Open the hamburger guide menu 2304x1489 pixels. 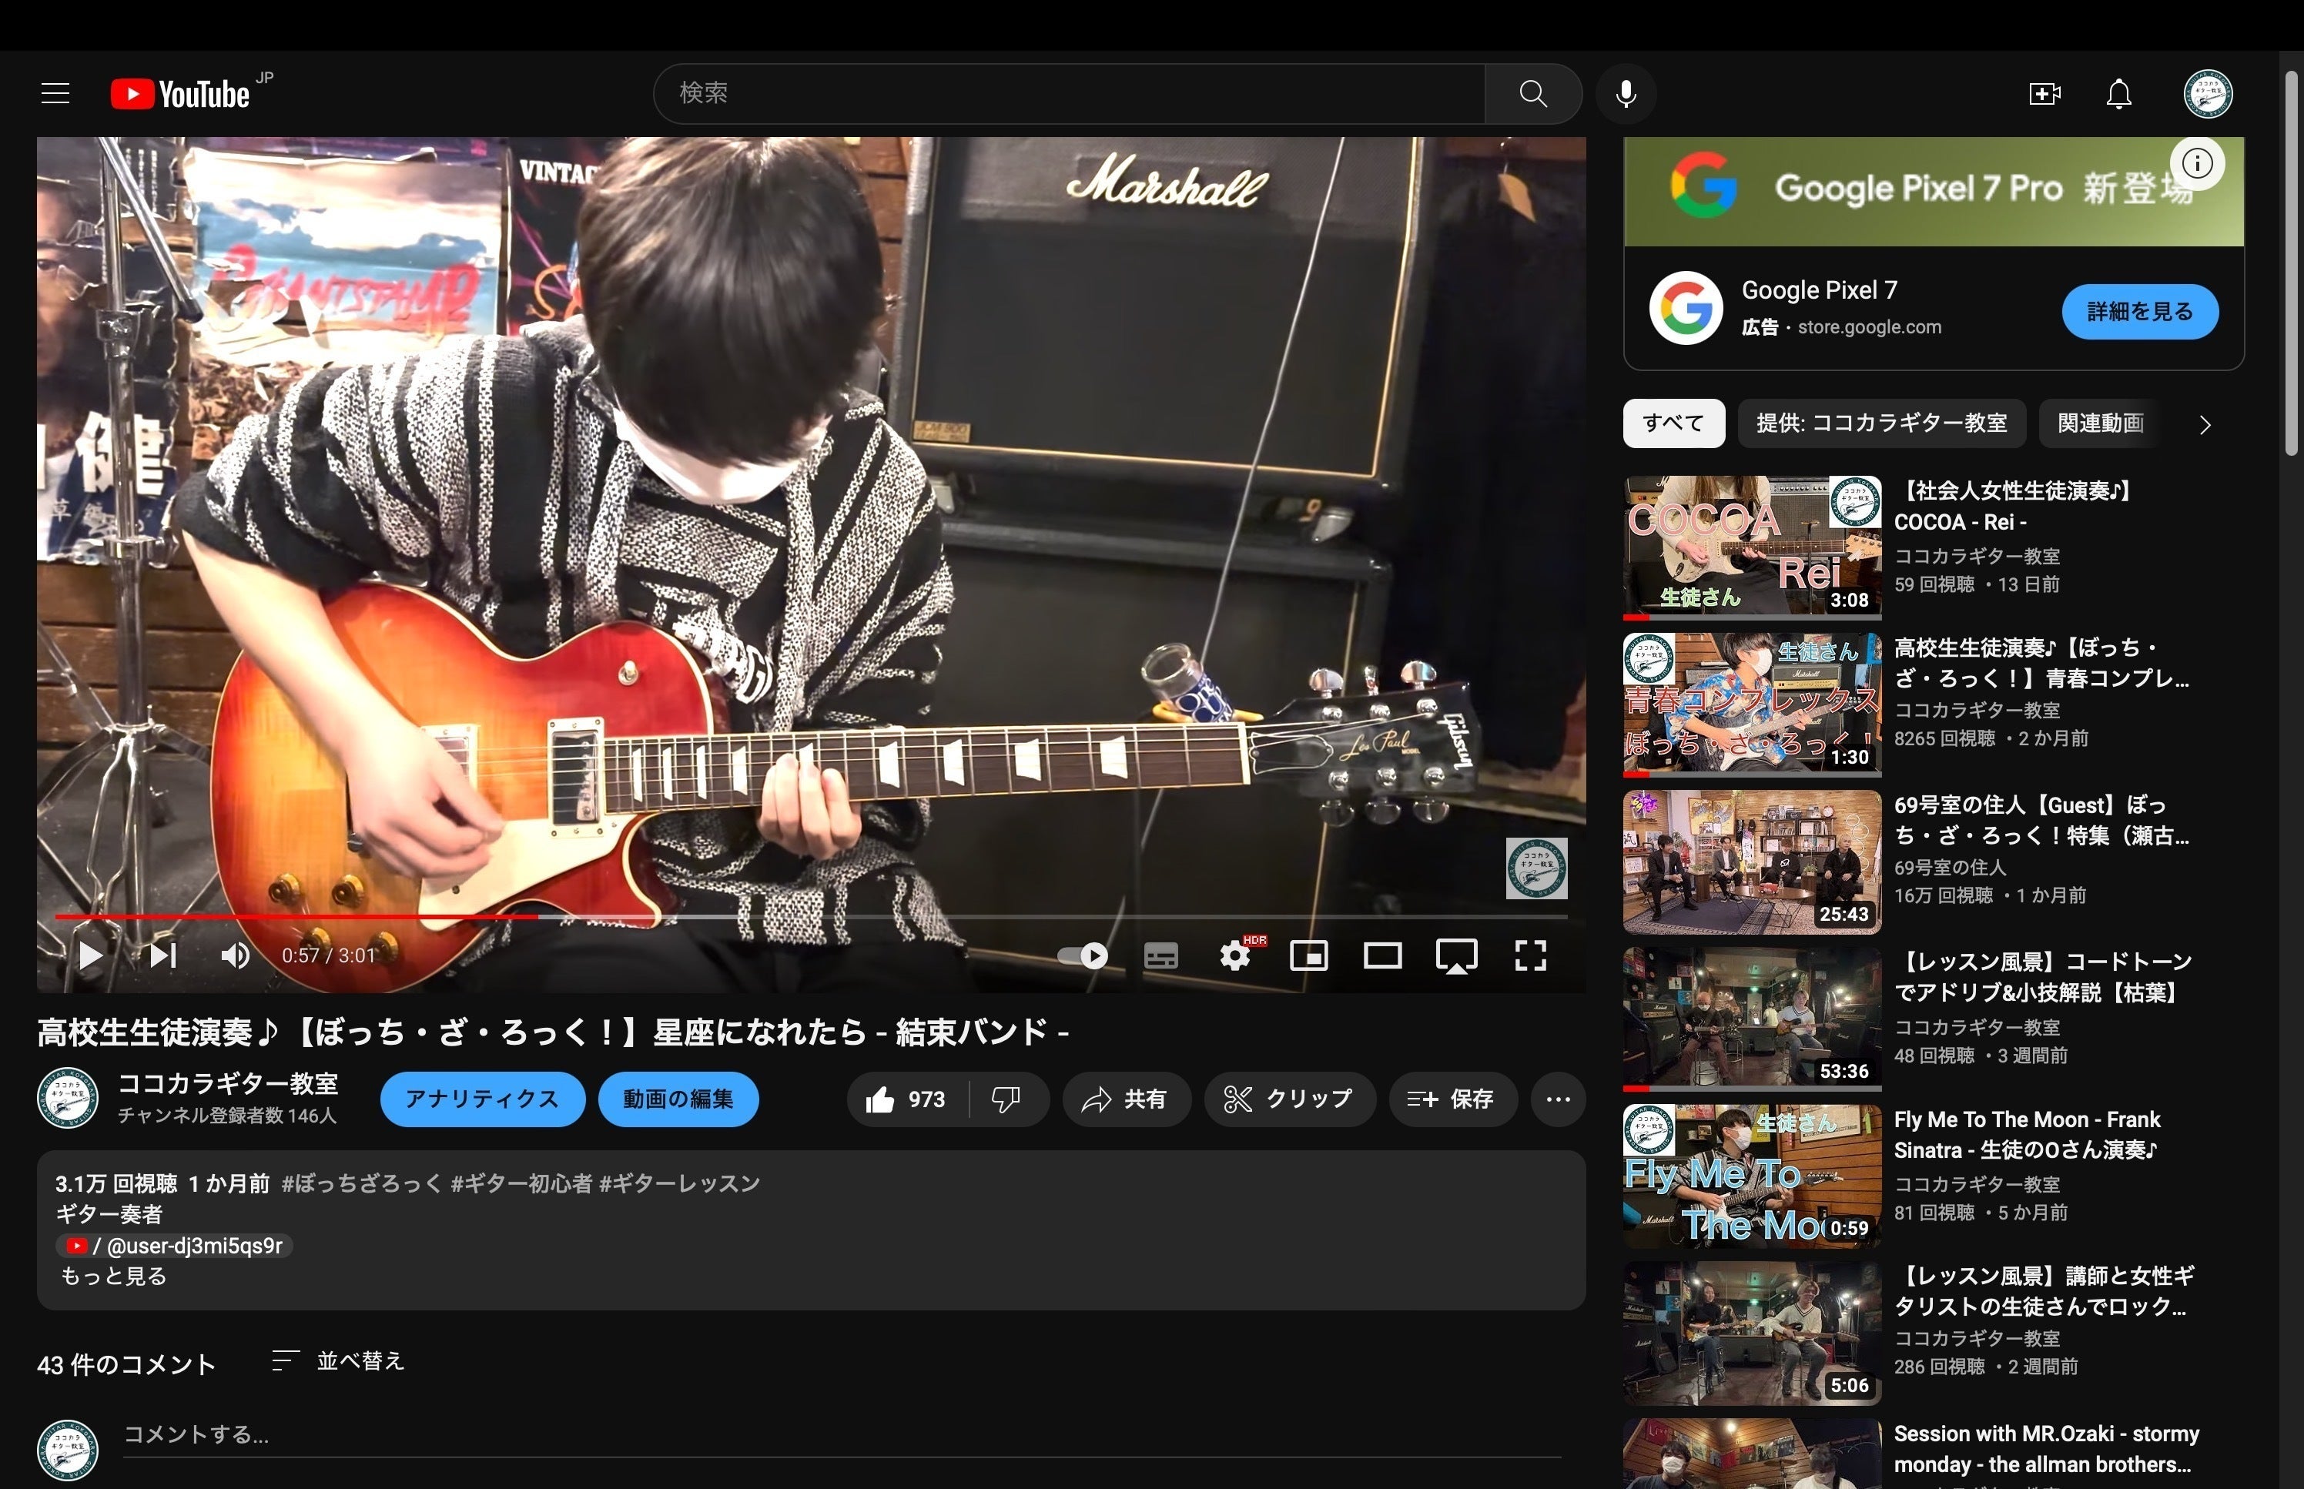(55, 94)
